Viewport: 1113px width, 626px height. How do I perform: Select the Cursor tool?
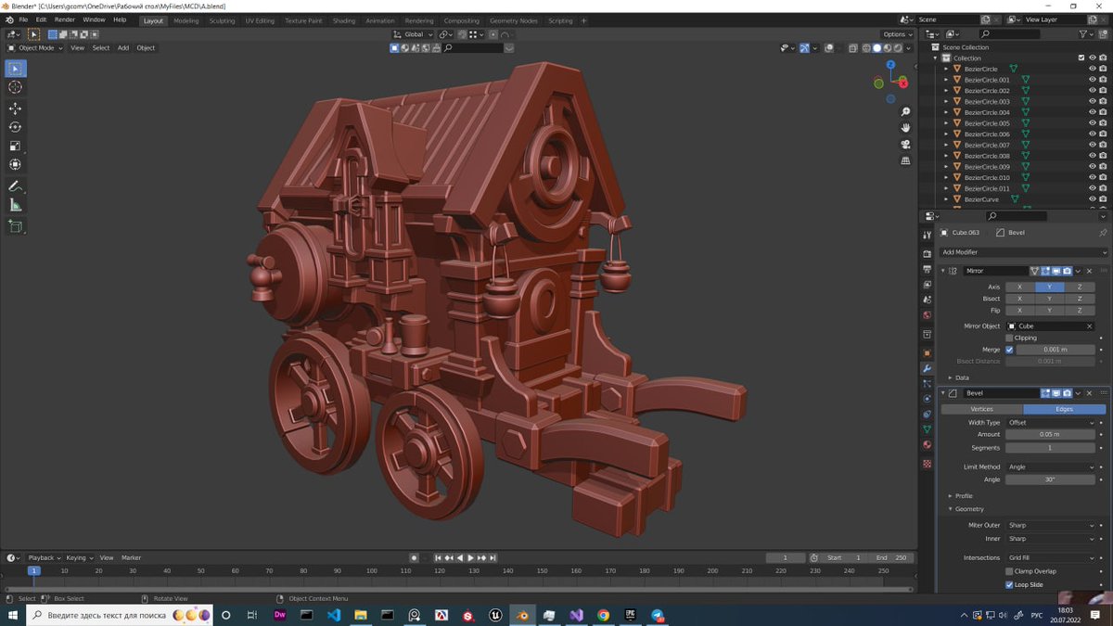(16, 87)
